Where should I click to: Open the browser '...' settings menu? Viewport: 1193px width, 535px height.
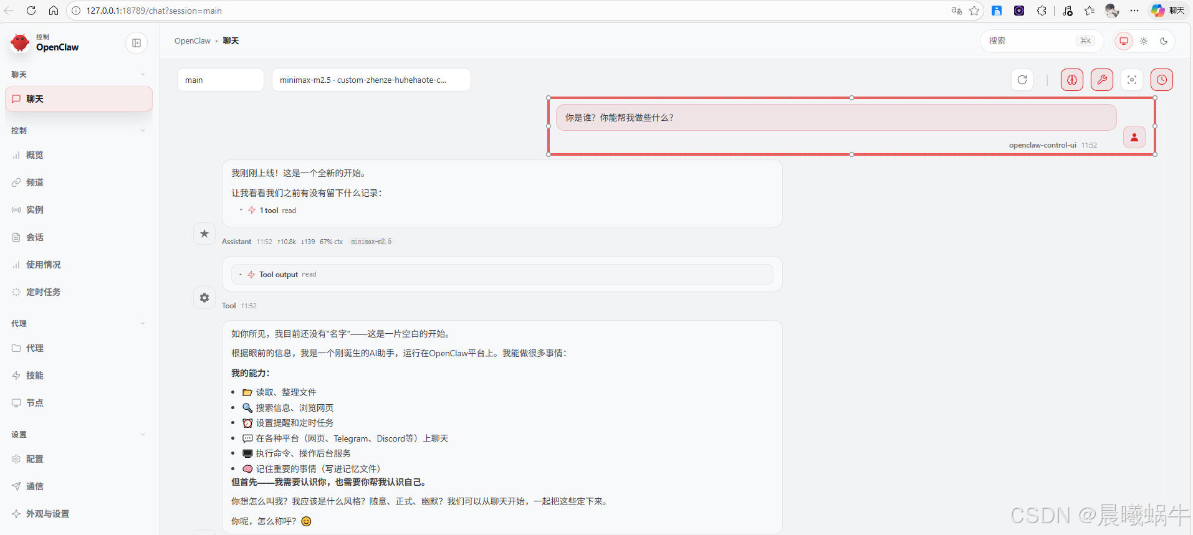click(x=1134, y=11)
